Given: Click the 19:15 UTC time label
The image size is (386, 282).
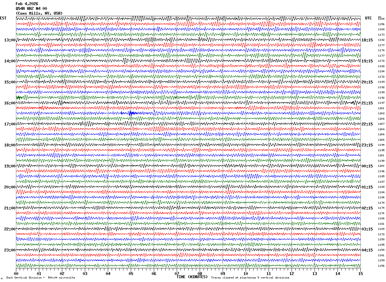Looking at the screenshot, I should pos(367,61).
